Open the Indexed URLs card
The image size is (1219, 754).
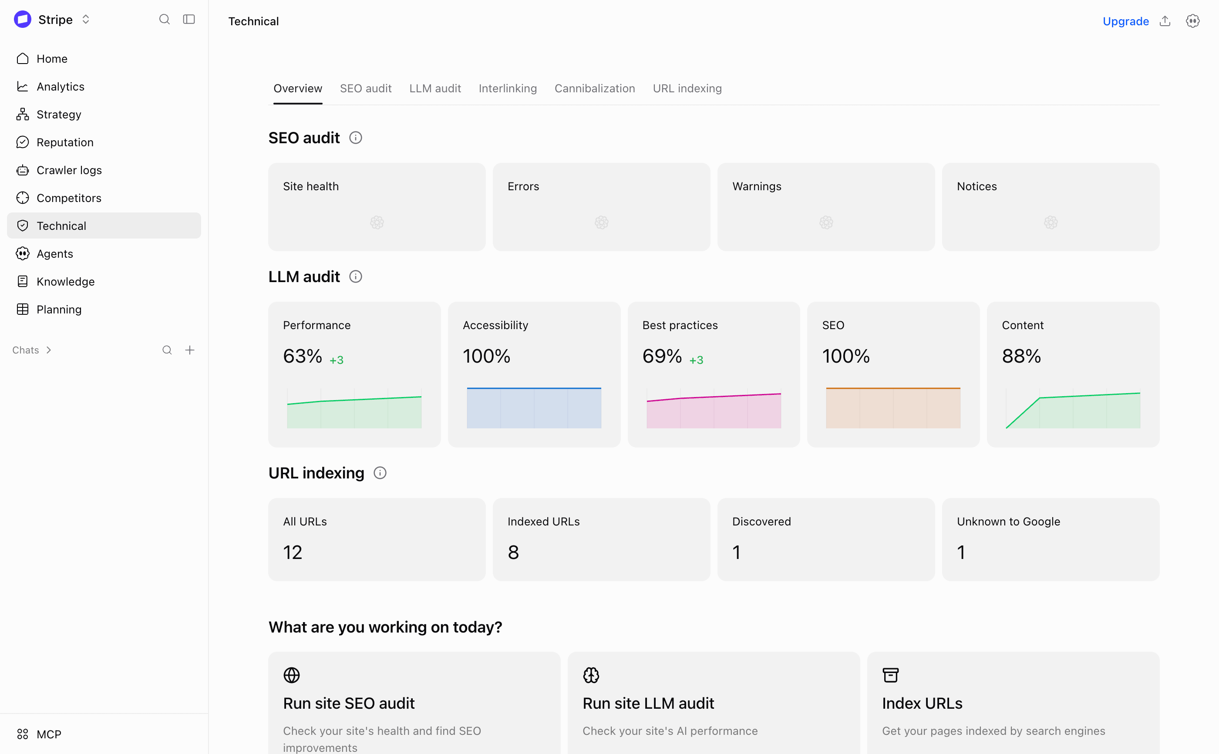(601, 539)
